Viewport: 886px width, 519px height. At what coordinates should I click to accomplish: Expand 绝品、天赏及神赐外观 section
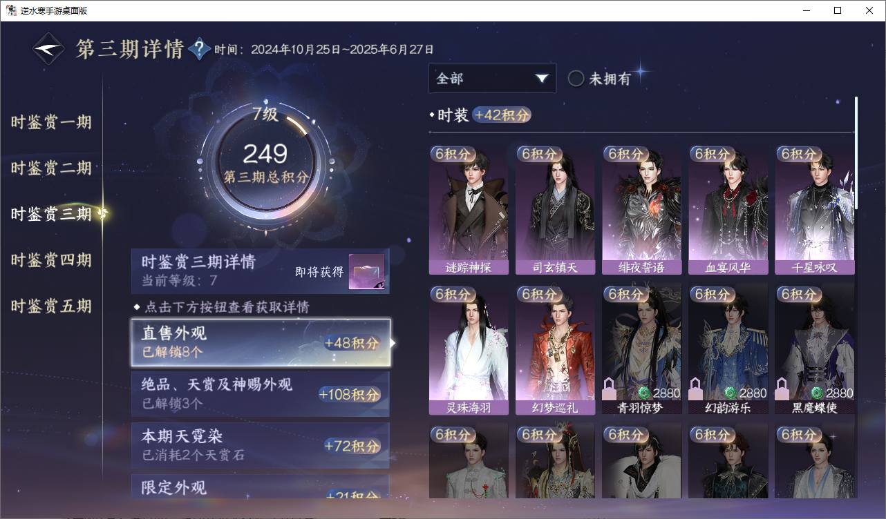(261, 394)
